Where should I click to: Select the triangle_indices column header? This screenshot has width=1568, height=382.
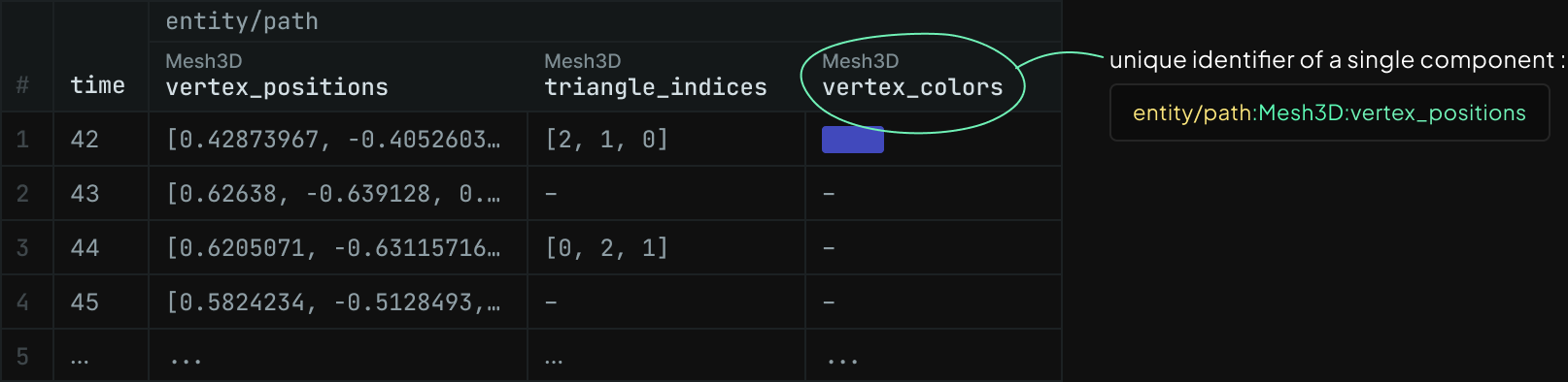click(x=665, y=76)
